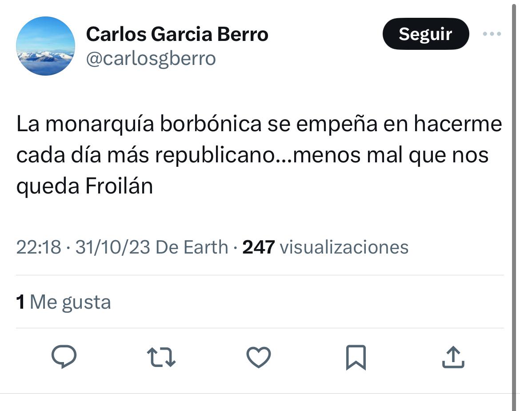Open the mountain landscape profile picture
Image resolution: width=520 pixels, height=411 pixels.
(x=45, y=46)
